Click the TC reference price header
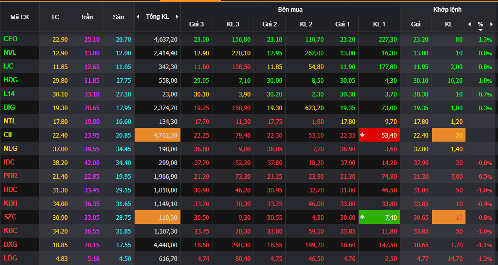 point(55,17)
